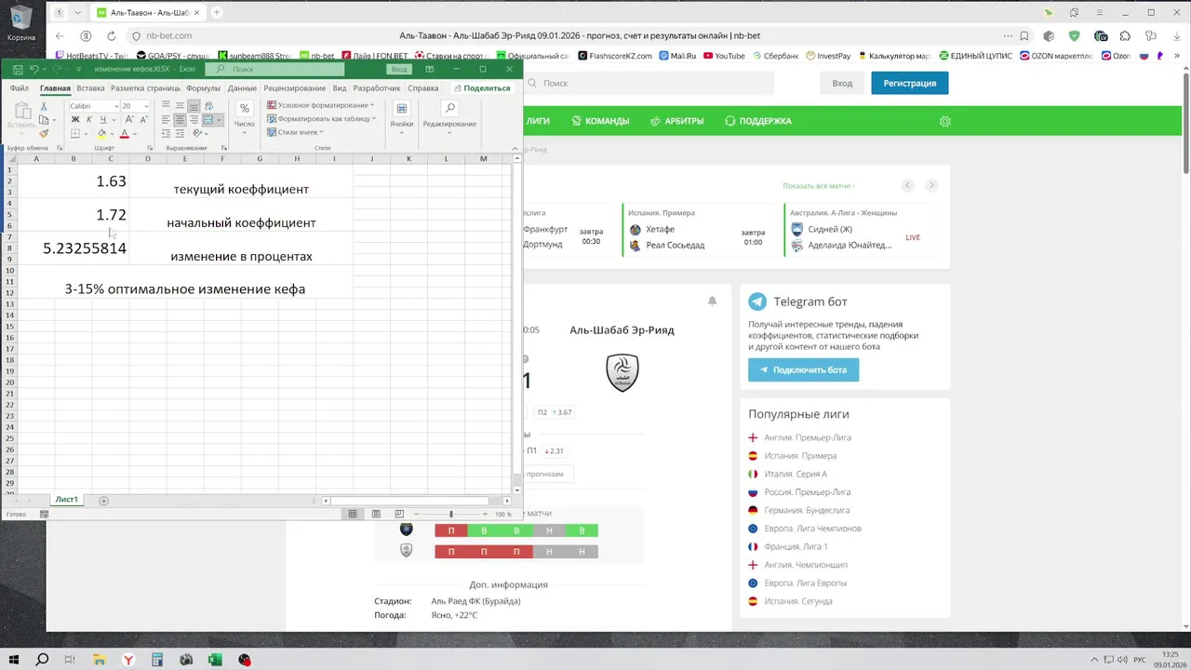Open the font size 20 dropdown
Viewport: 1191px width, 670px height.
[x=146, y=106]
